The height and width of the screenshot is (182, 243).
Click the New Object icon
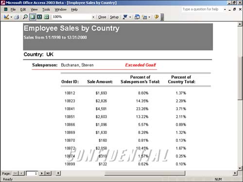click(x=144, y=17)
